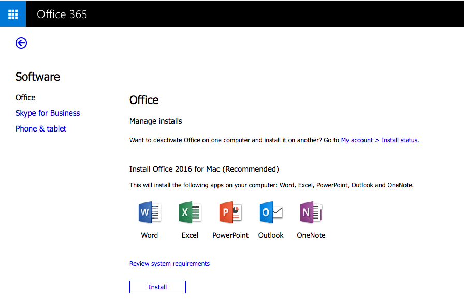Image resolution: width=464 pixels, height=305 pixels.
Task: Open the app launcher waffle icon
Action: pos(13,14)
